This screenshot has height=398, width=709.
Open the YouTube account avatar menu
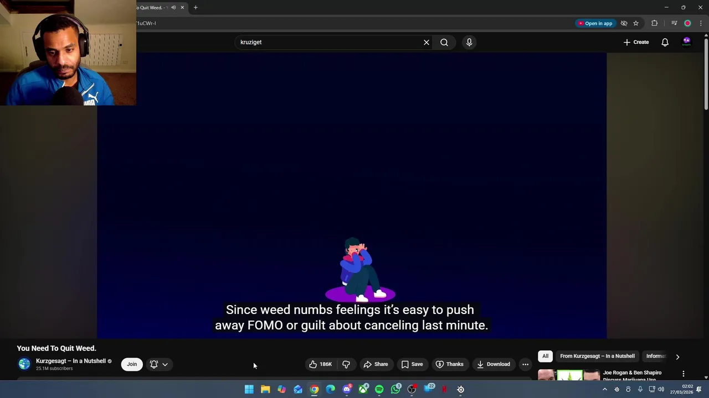[687, 42]
